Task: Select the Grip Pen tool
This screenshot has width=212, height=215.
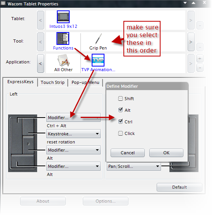Action: tap(98, 42)
